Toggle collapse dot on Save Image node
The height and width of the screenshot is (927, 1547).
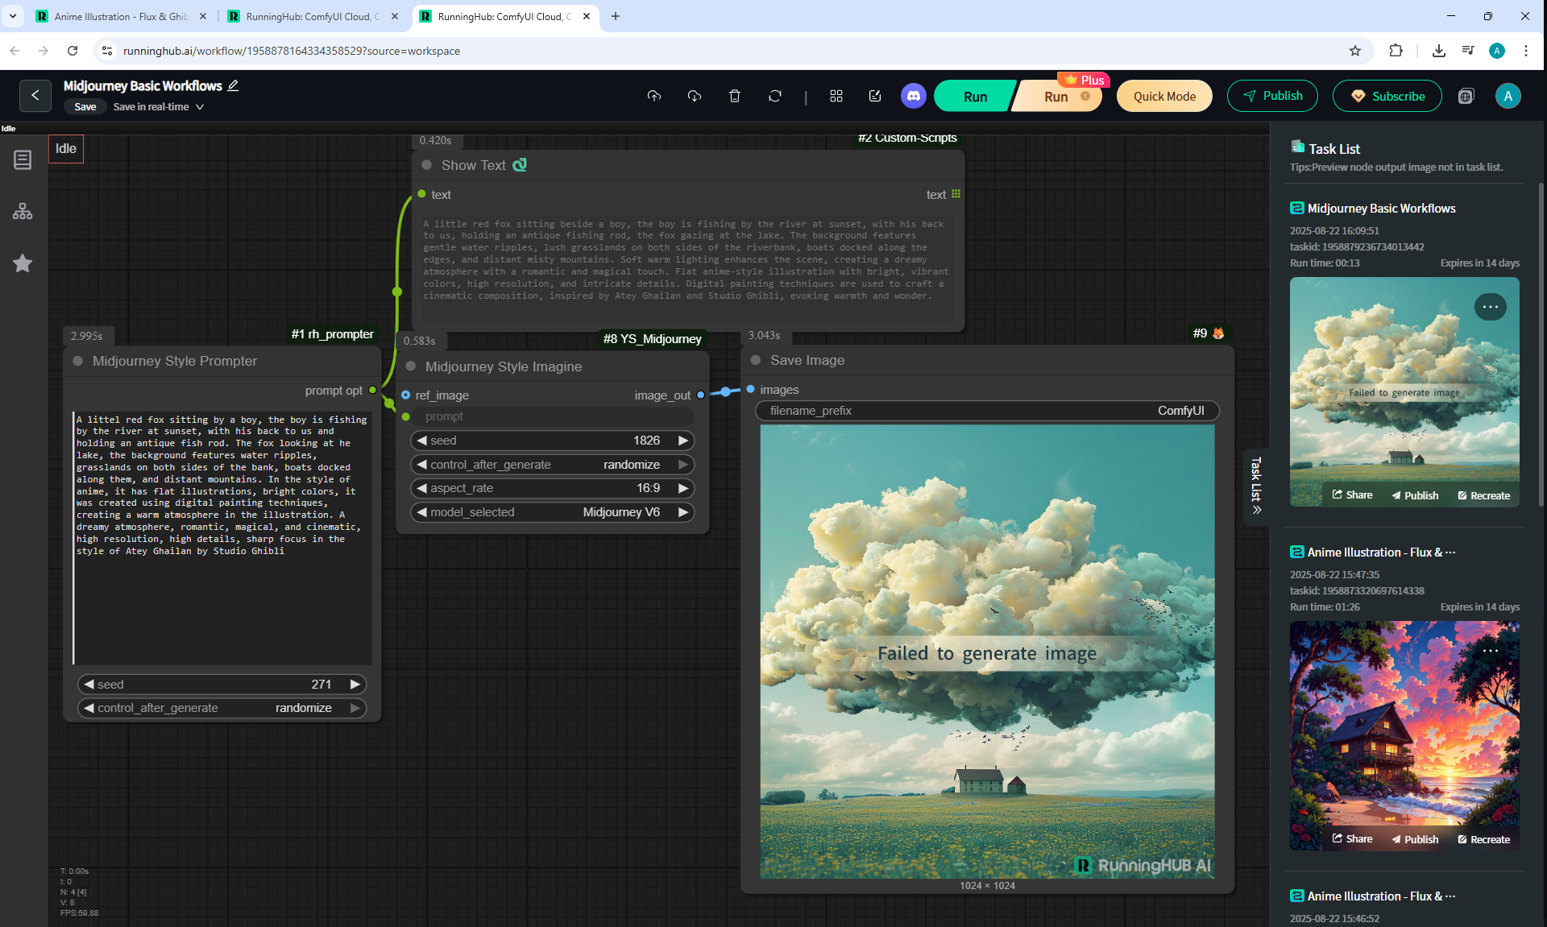click(756, 360)
